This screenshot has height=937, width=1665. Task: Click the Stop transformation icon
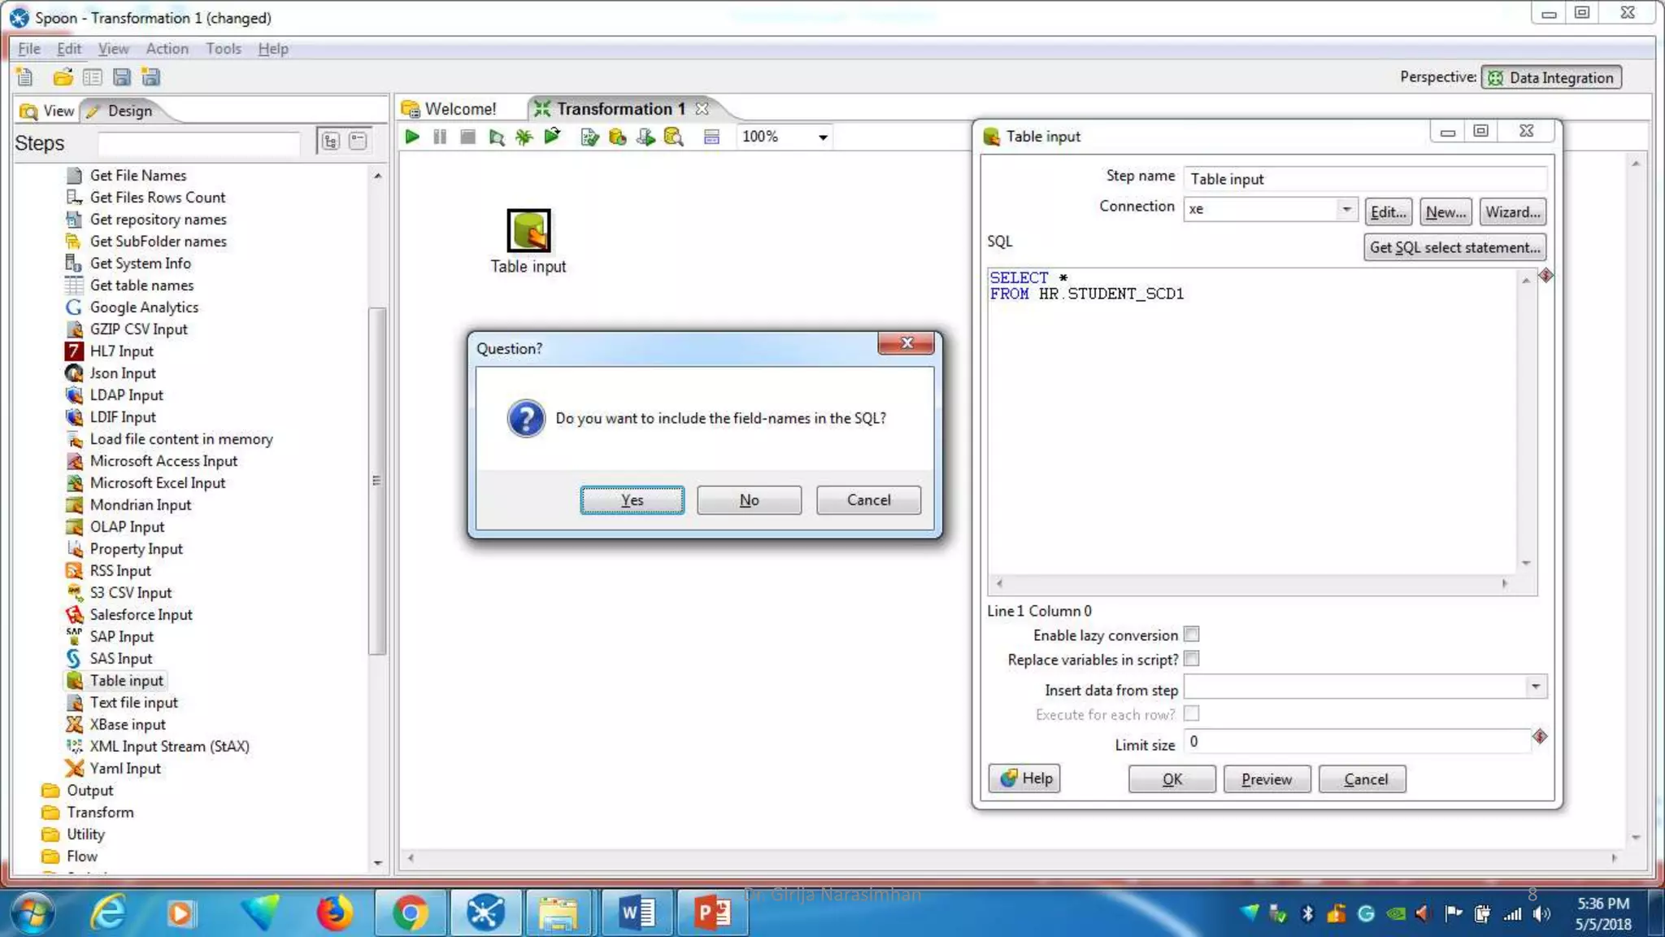click(x=467, y=137)
